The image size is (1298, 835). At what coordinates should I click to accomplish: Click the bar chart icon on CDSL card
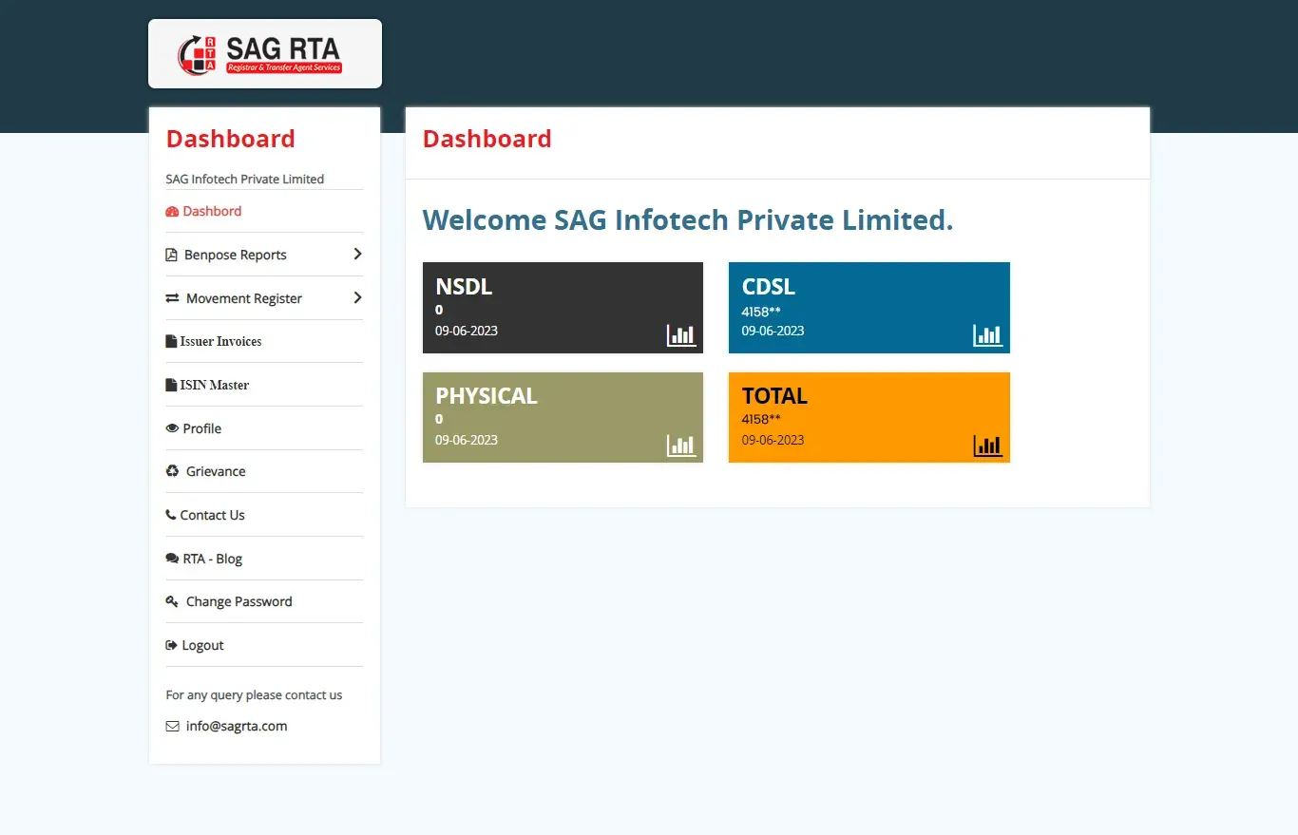[x=987, y=334]
